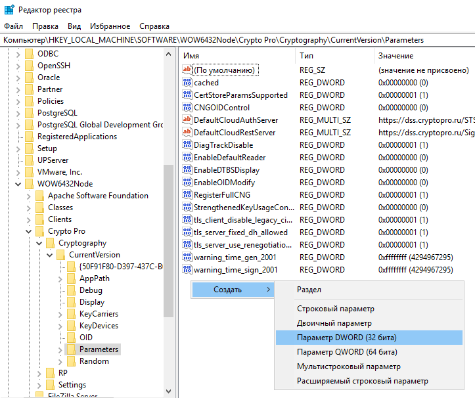This screenshot has height=398, width=475.
Task: Open the Правка menu
Action: 45,26
